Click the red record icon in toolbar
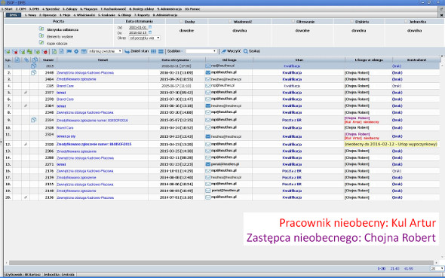Viewport: 445px width, 278px height. click(x=44, y=51)
